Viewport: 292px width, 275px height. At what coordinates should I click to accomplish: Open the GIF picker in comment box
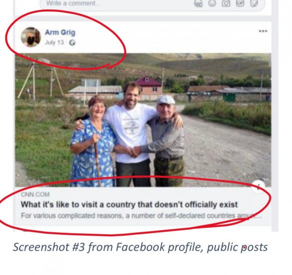(240, 3)
